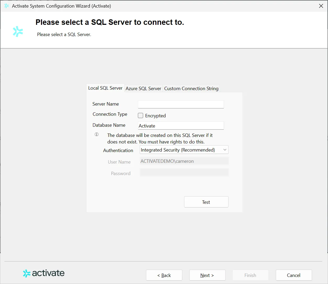Open the Authentication dropdown

coord(184,150)
